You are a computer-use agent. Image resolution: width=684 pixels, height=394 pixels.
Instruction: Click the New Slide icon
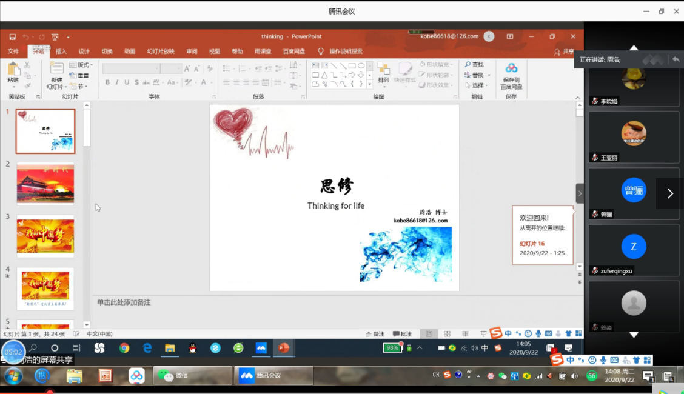pos(56,70)
